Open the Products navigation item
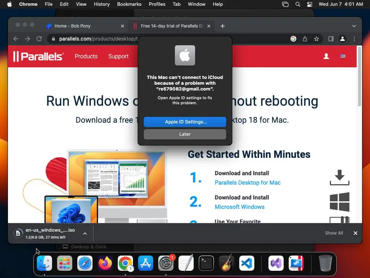The height and width of the screenshot is (278, 370). [86, 56]
